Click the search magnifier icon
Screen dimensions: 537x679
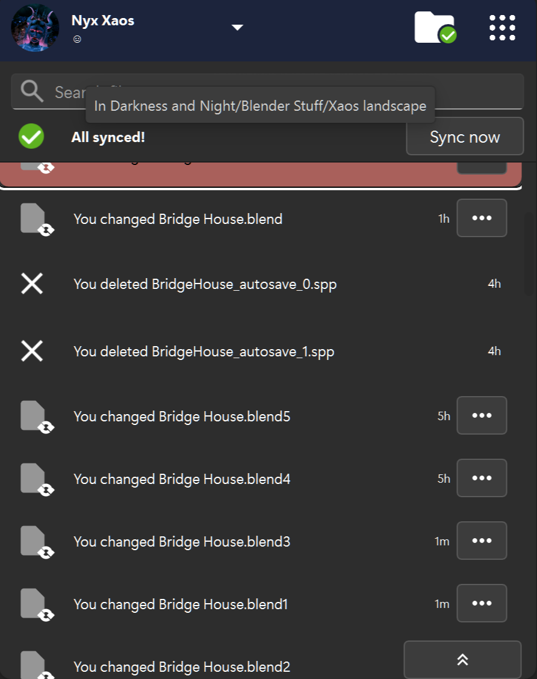click(x=32, y=91)
